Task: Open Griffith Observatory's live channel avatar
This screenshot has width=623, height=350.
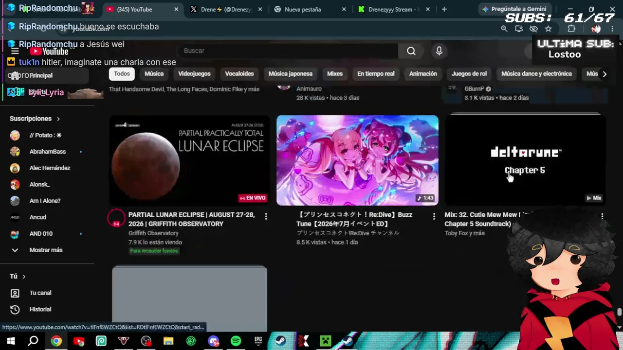Action: pos(116,218)
